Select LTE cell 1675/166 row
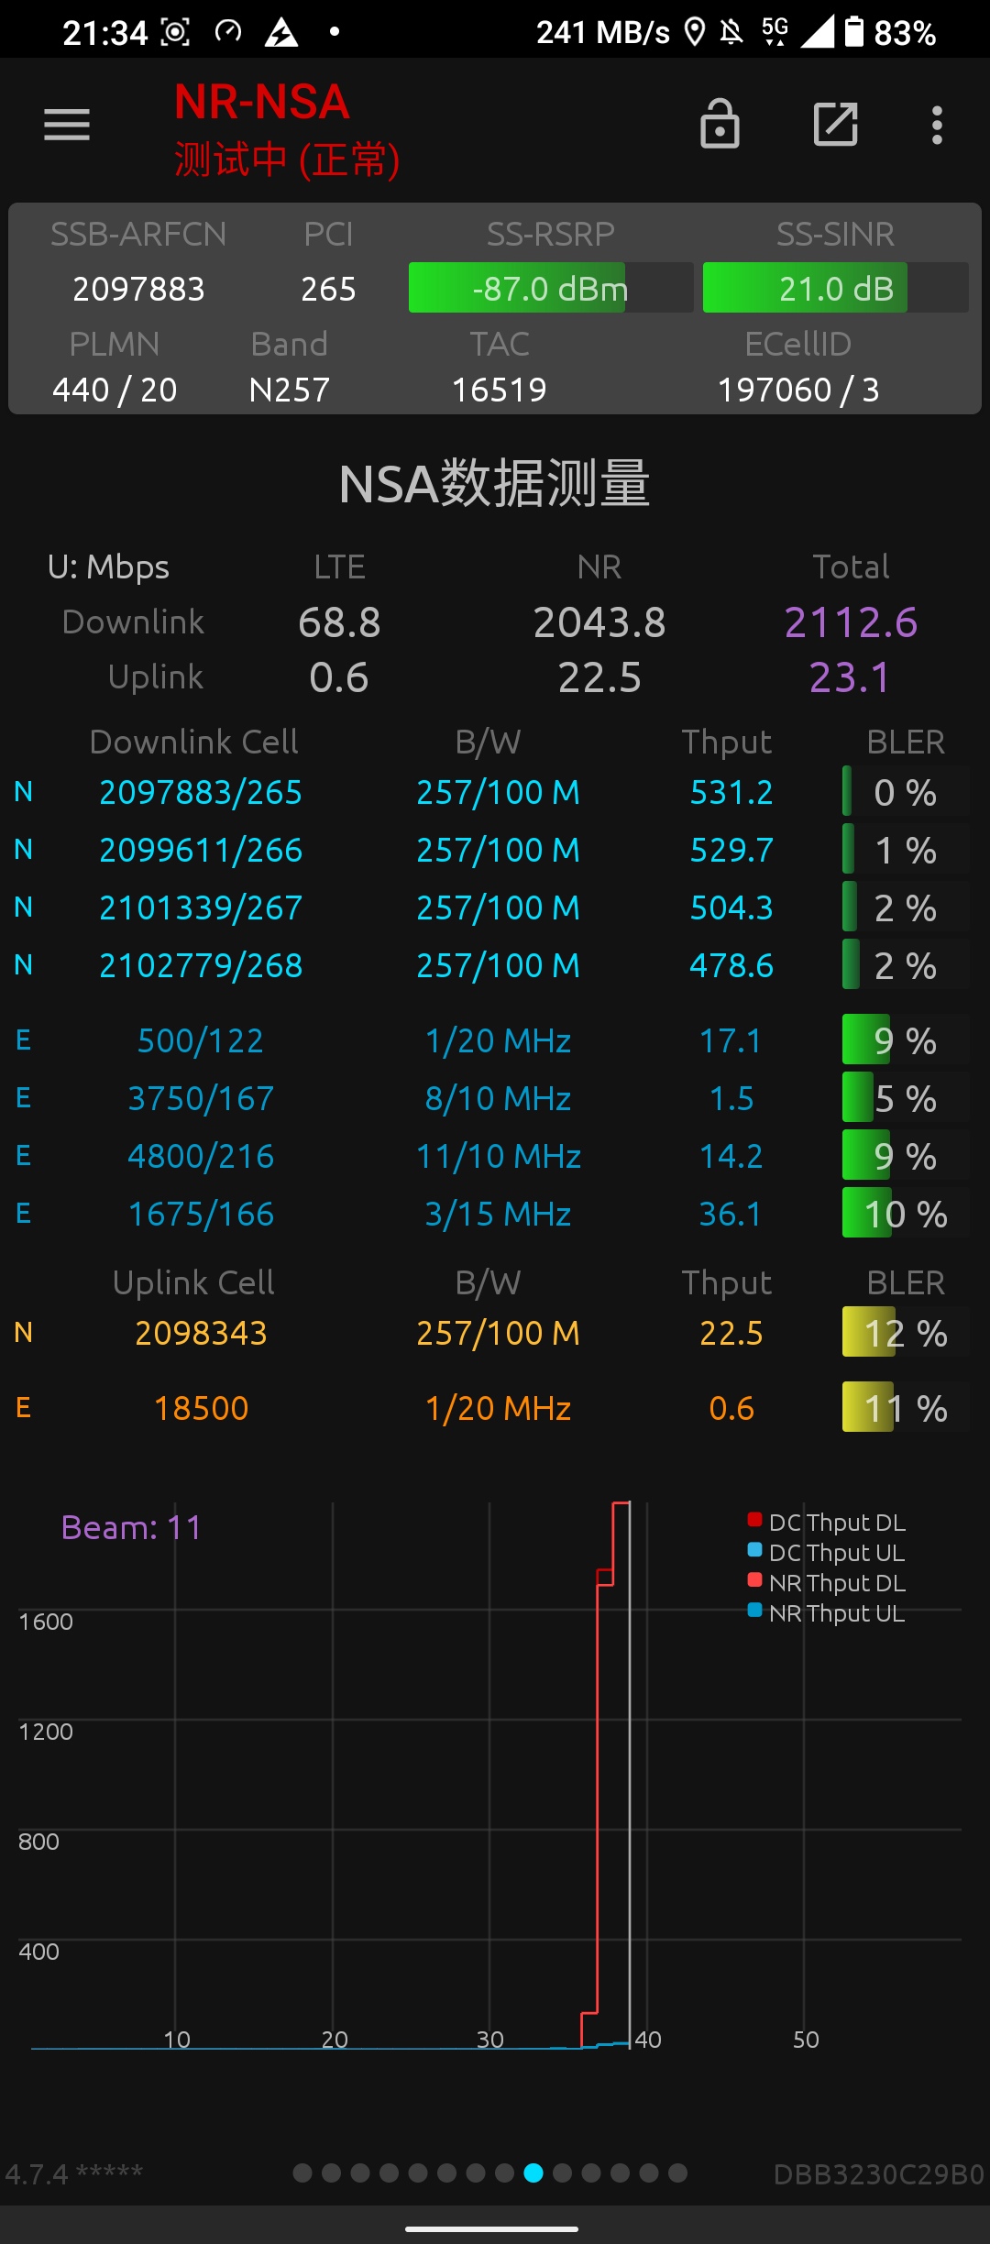The width and height of the screenshot is (990, 2244). click(x=495, y=1214)
